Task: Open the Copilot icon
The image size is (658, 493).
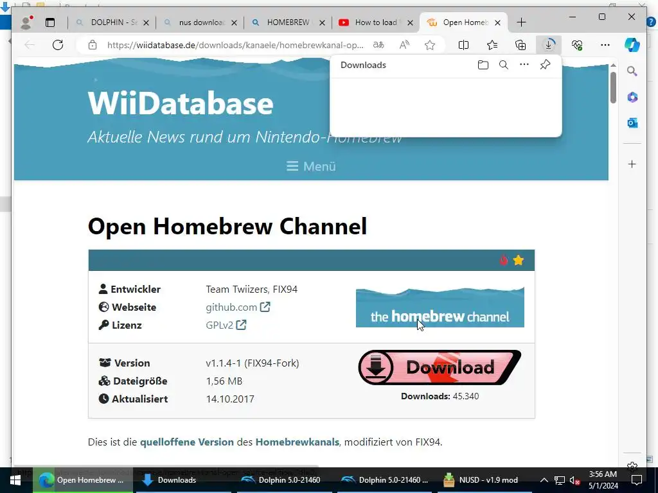Action: [x=632, y=45]
